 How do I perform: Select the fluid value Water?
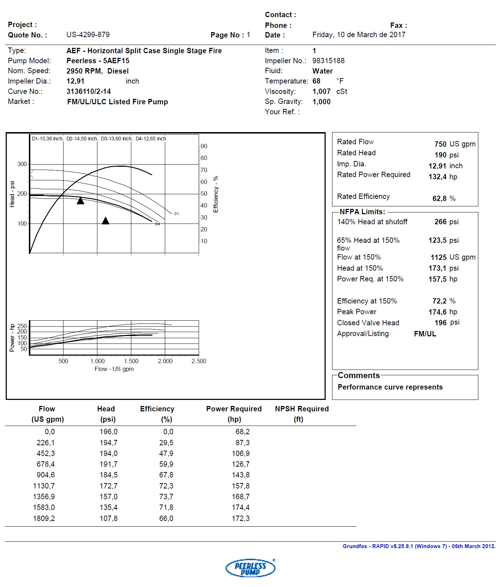pyautogui.click(x=323, y=71)
